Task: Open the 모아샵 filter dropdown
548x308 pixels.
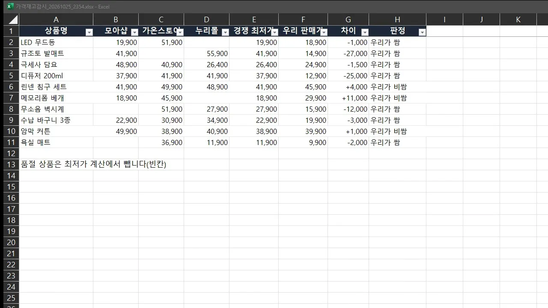Action: click(134, 32)
